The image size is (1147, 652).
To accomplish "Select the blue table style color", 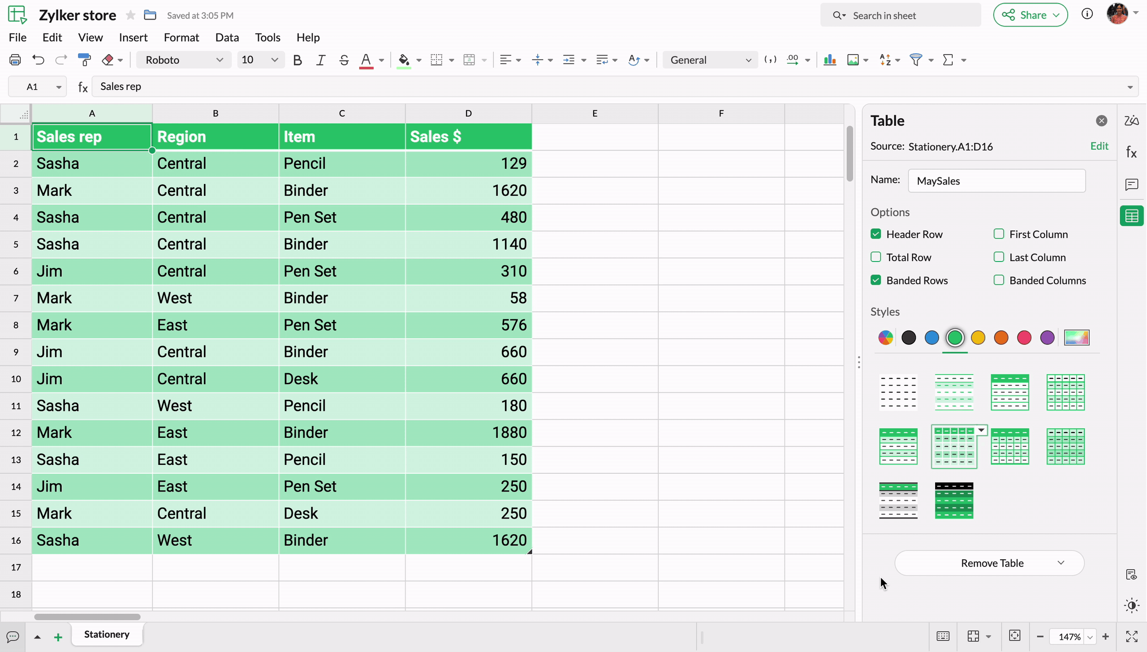I will click(931, 338).
